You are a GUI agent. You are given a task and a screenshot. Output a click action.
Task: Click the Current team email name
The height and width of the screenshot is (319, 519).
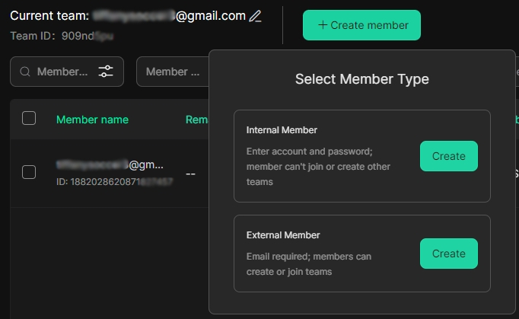coord(169,16)
